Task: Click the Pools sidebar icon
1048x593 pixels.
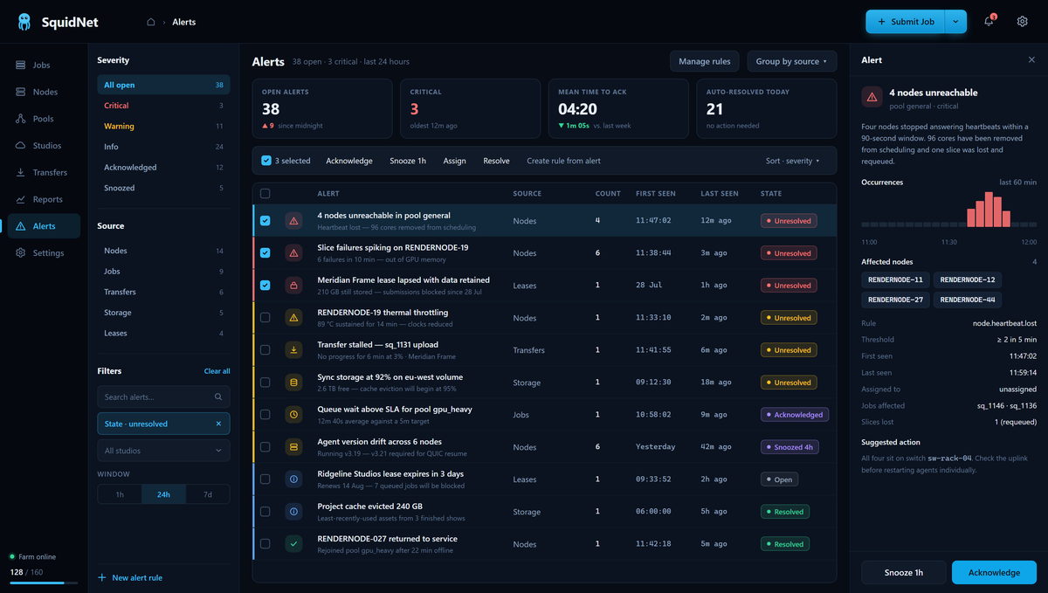Action: click(21, 119)
